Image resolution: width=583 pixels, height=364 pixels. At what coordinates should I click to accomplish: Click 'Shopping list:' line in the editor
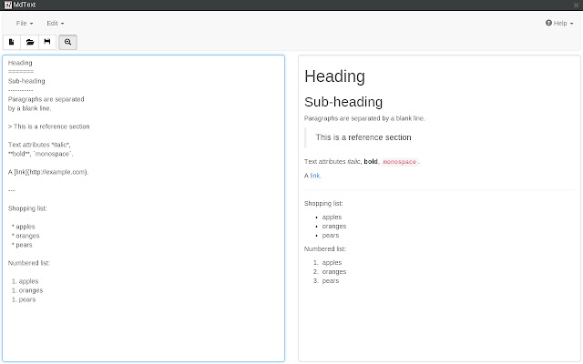coord(27,208)
